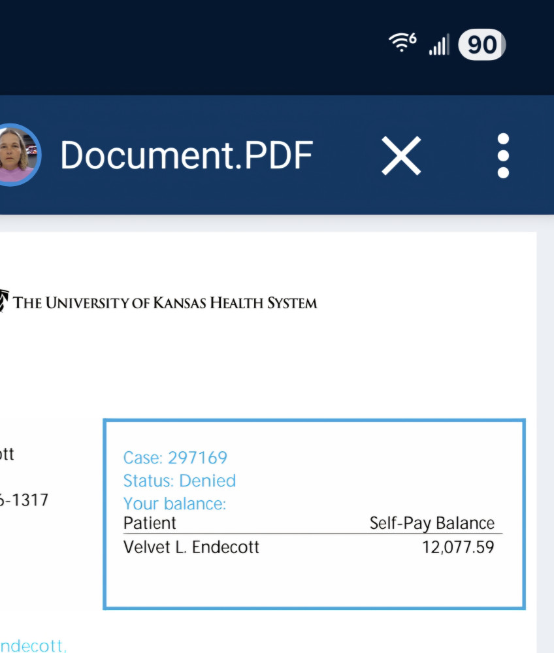Click the Kansas Health System logo emblem
This screenshot has width=554, height=653.
tap(4, 302)
